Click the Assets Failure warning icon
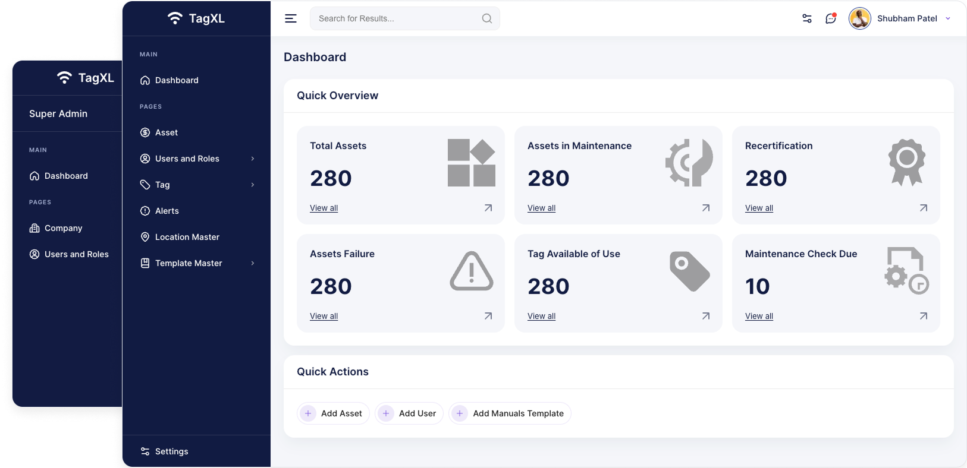967x468 pixels. [472, 271]
